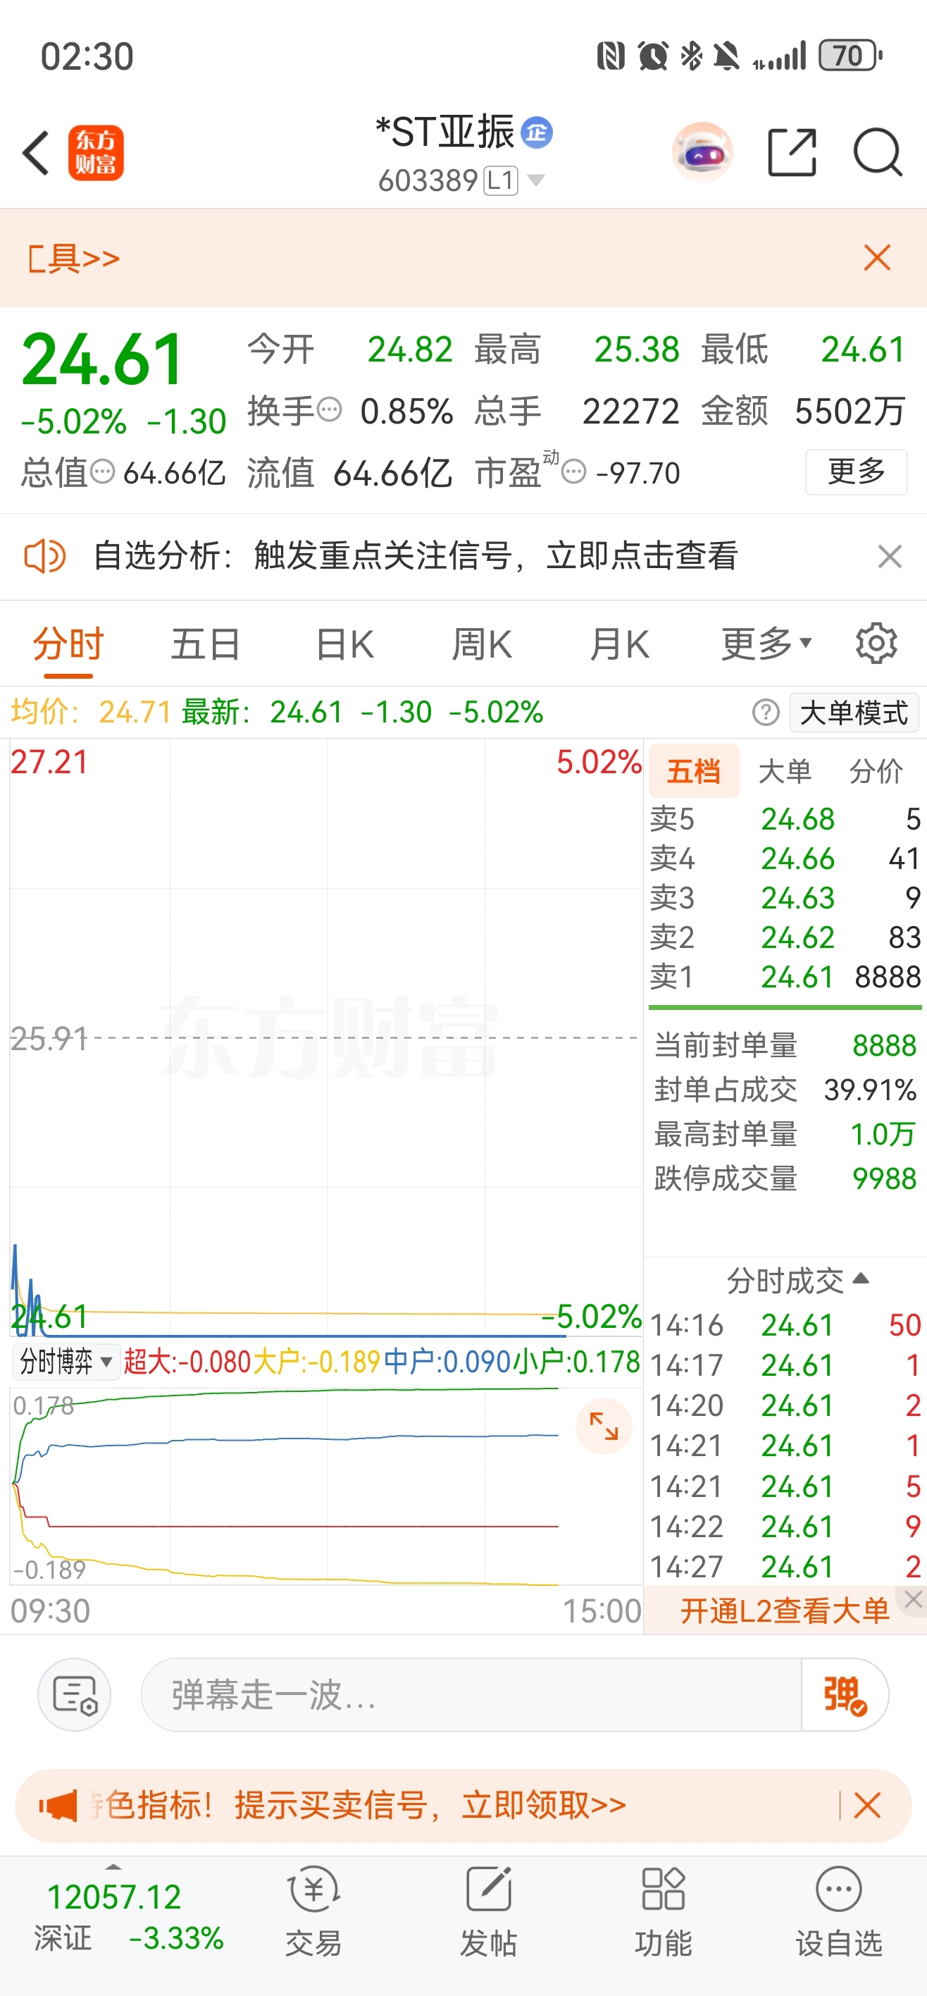Screen dimensions: 927x1996
Task: Enable 大单模式 button
Action: tap(854, 712)
